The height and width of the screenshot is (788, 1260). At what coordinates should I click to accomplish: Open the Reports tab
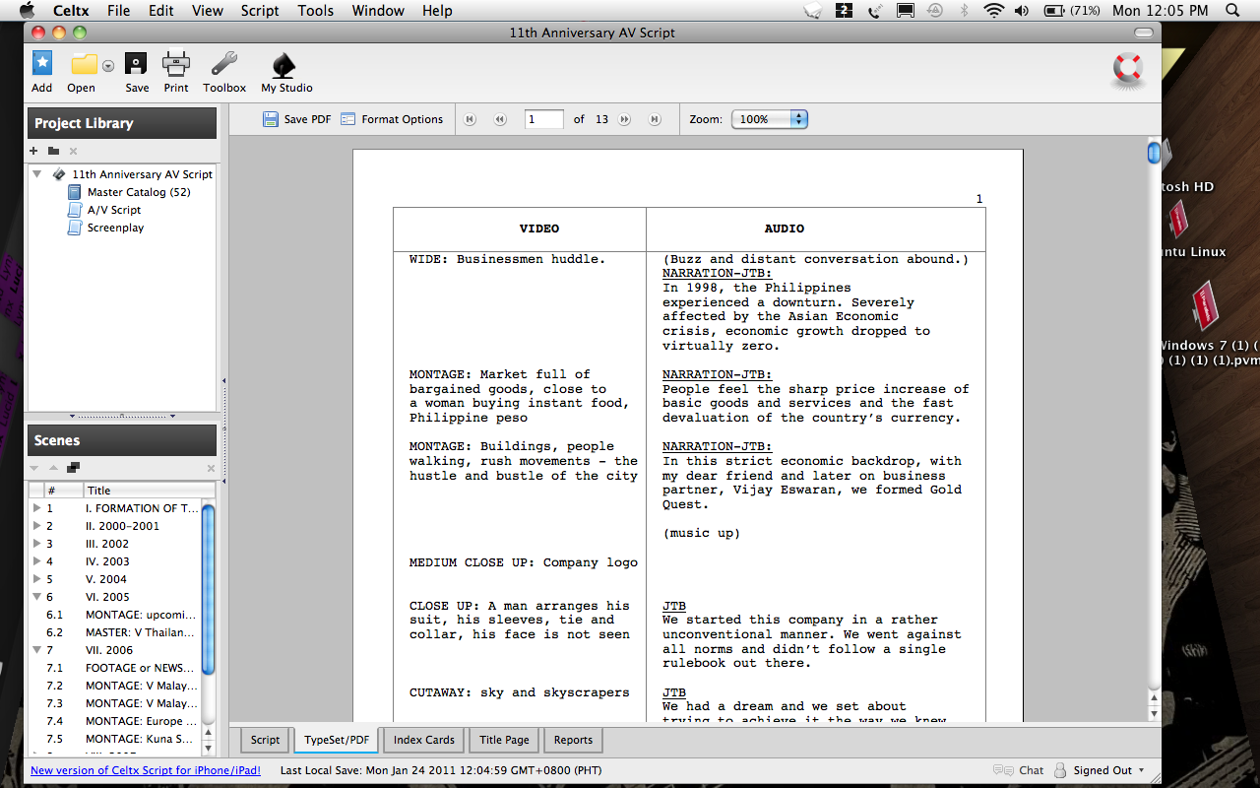[x=573, y=740]
